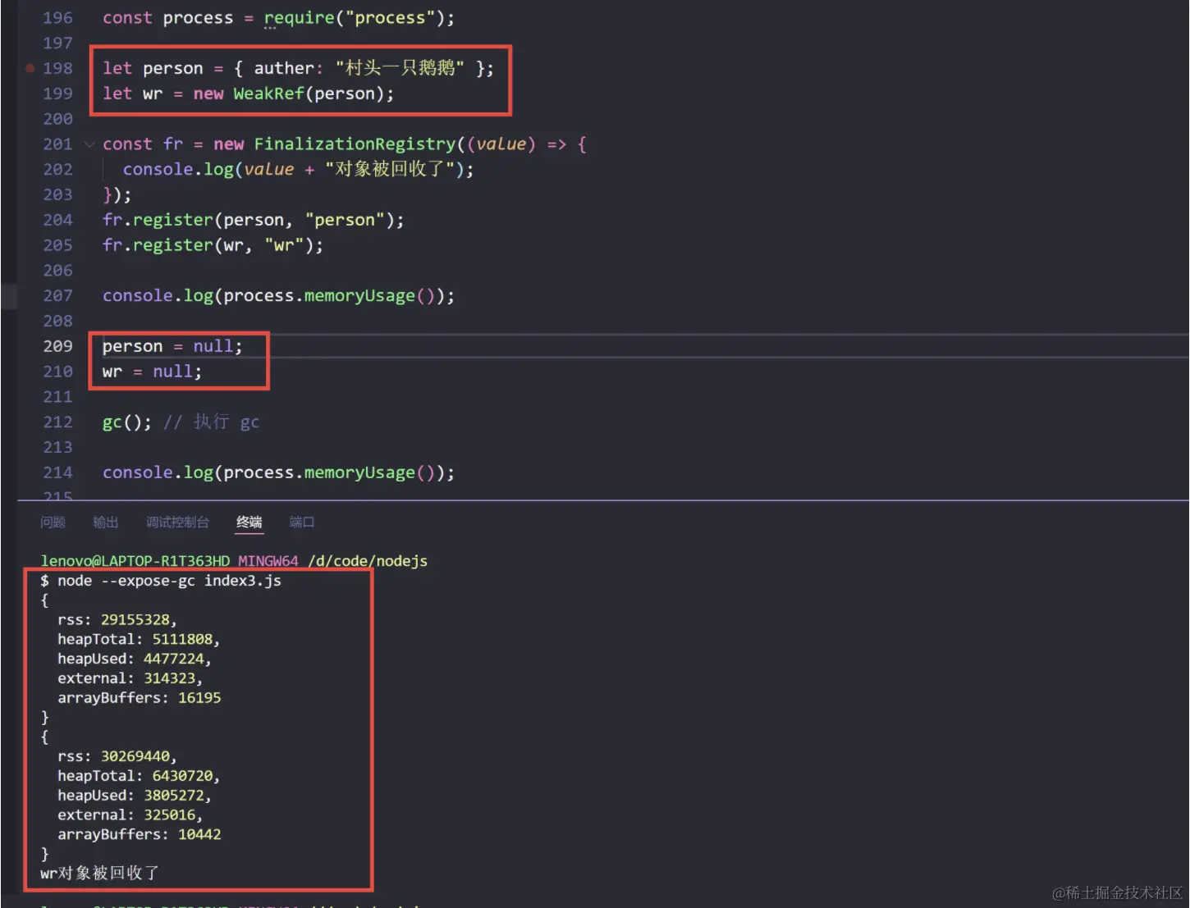Click line number 196 in gutter

coord(57,18)
